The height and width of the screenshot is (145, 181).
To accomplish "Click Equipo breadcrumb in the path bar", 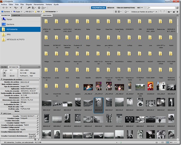I will [17, 12].
